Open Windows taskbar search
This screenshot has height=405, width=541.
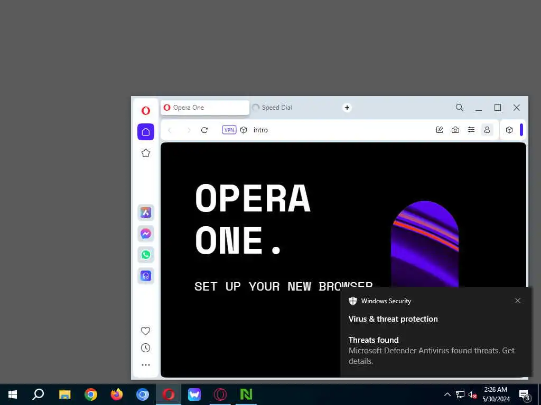click(38, 394)
